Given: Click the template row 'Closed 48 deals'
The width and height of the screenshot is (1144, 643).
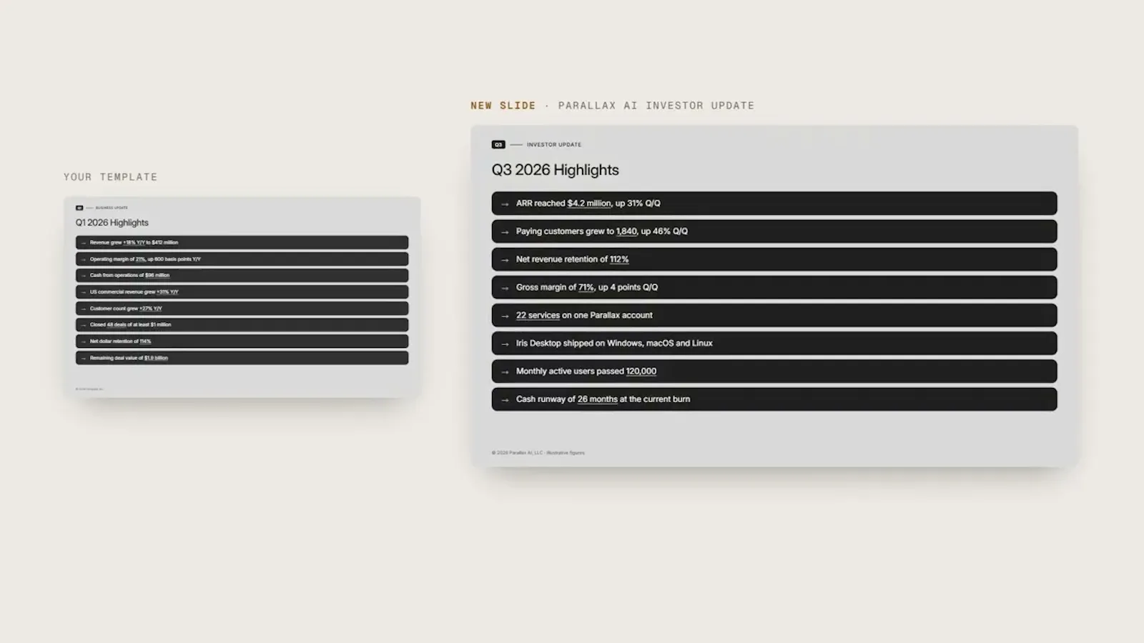Looking at the screenshot, I should point(242,324).
